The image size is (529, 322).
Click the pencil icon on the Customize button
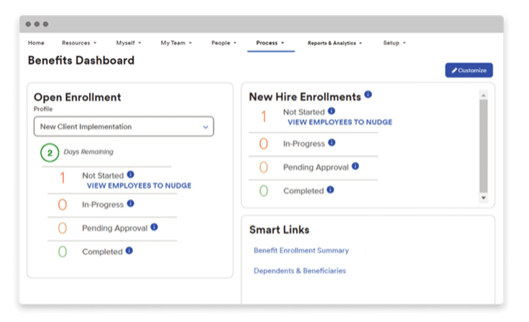[454, 70]
